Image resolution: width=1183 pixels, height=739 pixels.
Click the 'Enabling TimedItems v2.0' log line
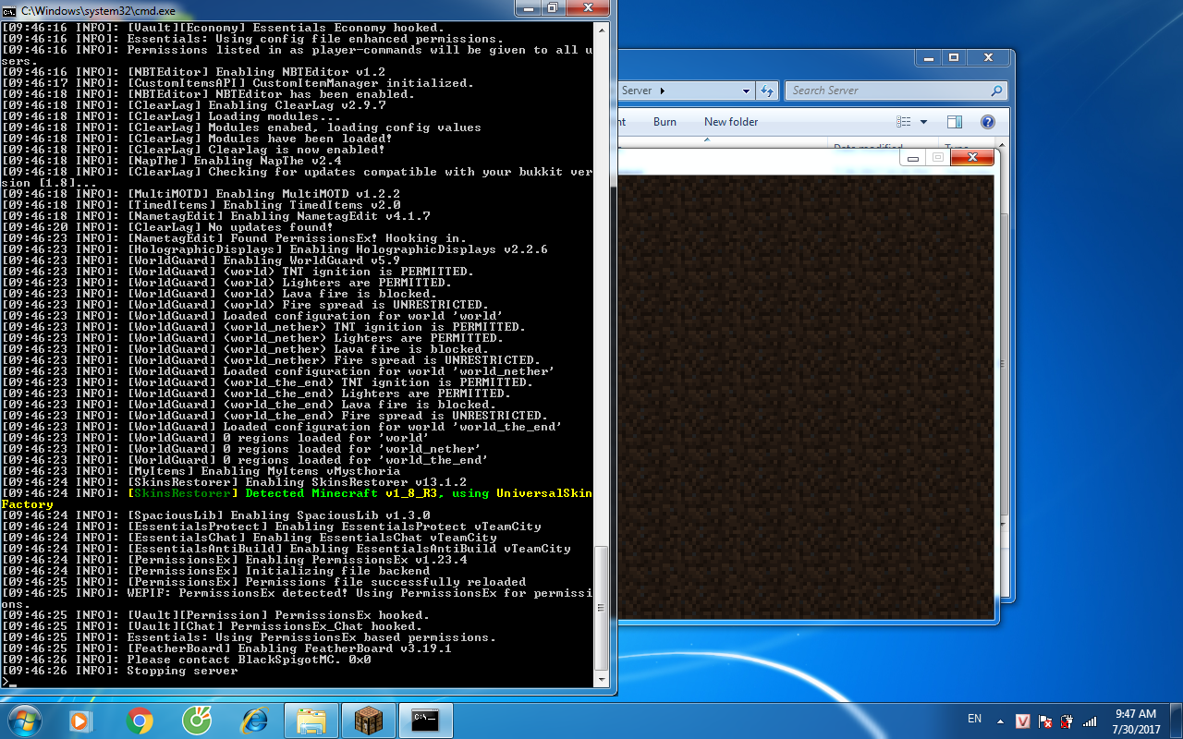point(201,205)
